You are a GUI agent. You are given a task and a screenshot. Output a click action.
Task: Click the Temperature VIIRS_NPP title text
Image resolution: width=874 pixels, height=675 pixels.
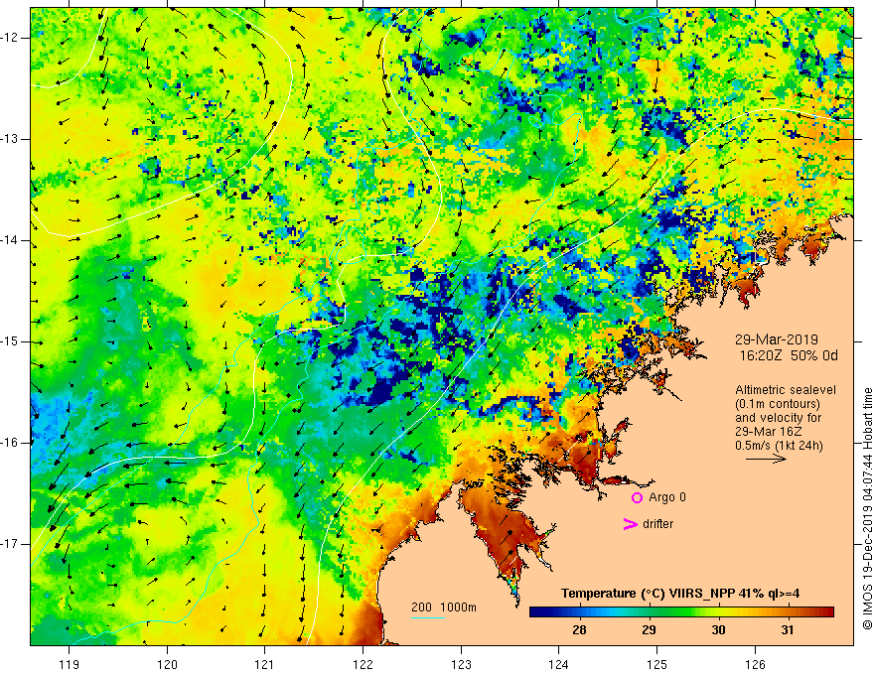[680, 594]
